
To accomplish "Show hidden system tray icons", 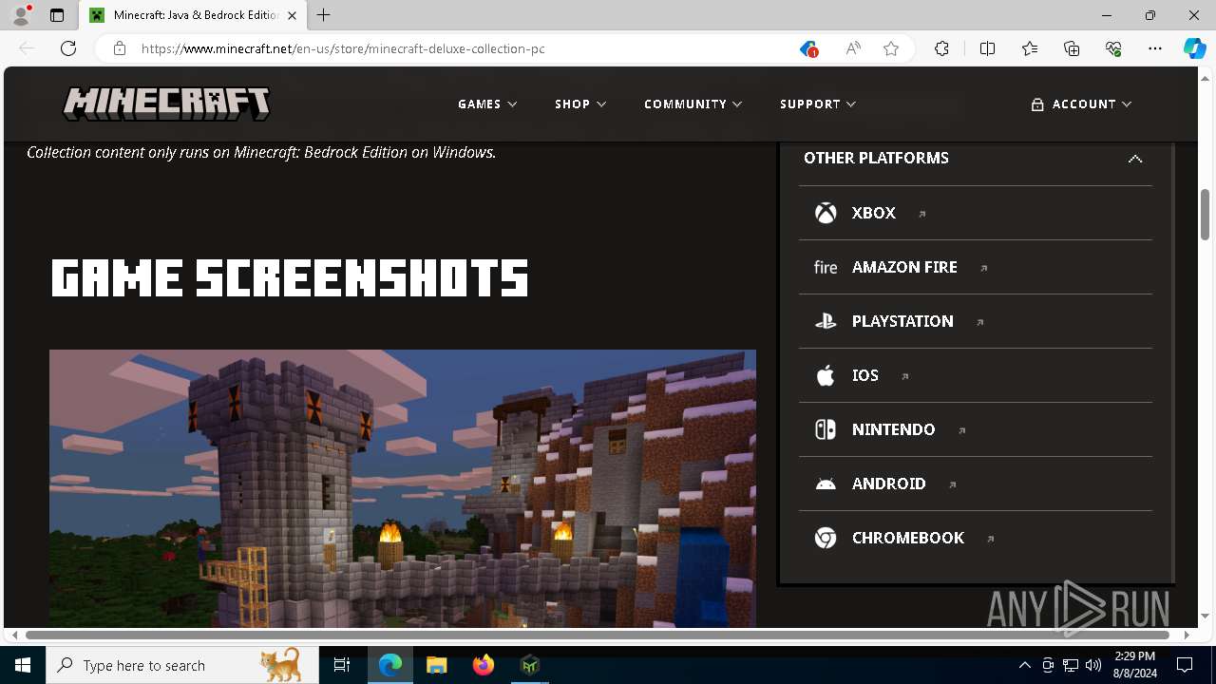I will coord(1024,665).
